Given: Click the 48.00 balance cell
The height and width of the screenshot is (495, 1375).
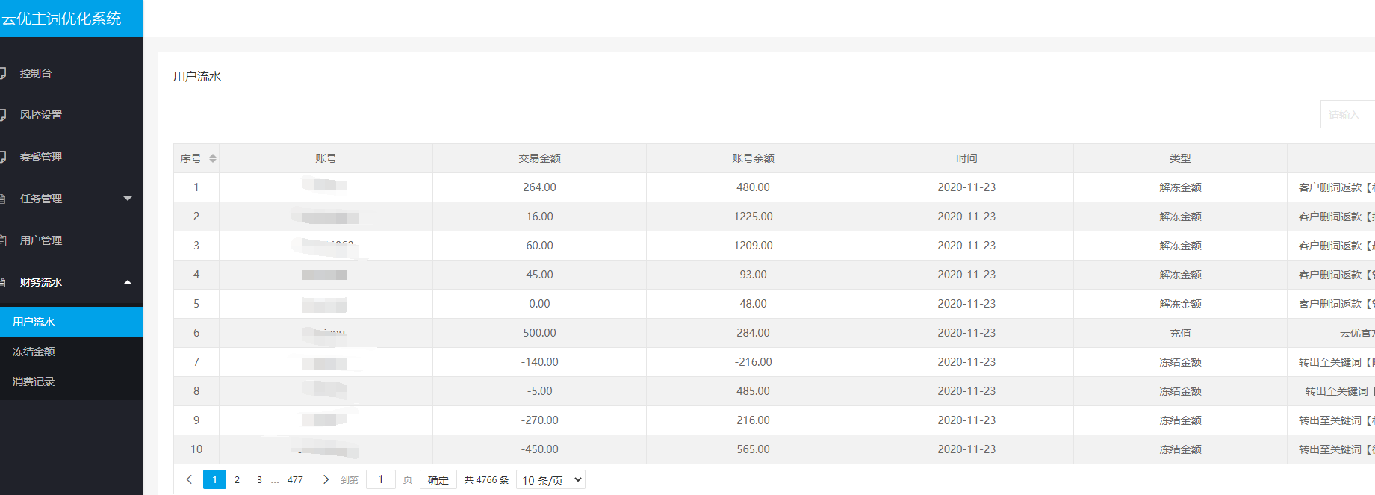Looking at the screenshot, I should click(x=753, y=304).
